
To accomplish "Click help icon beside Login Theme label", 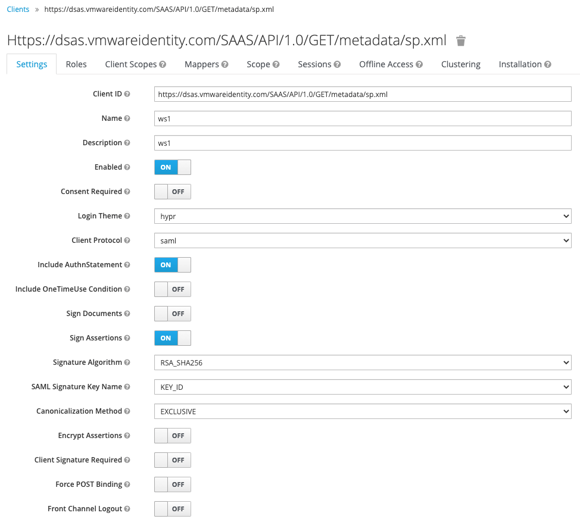I will [127, 216].
